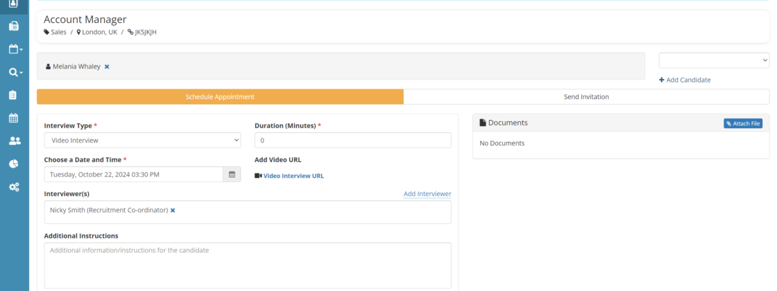
Task: Remove interviewer Nicky Smith
Action: (x=173, y=210)
